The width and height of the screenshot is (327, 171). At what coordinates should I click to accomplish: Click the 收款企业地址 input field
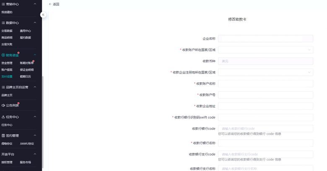point(265,106)
